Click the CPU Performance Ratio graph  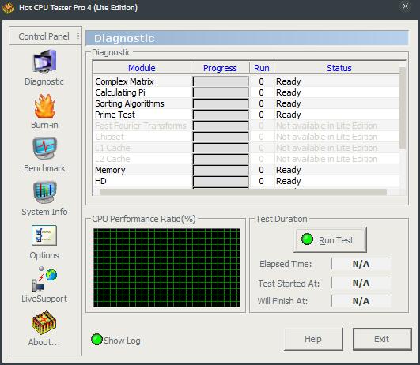click(166, 267)
